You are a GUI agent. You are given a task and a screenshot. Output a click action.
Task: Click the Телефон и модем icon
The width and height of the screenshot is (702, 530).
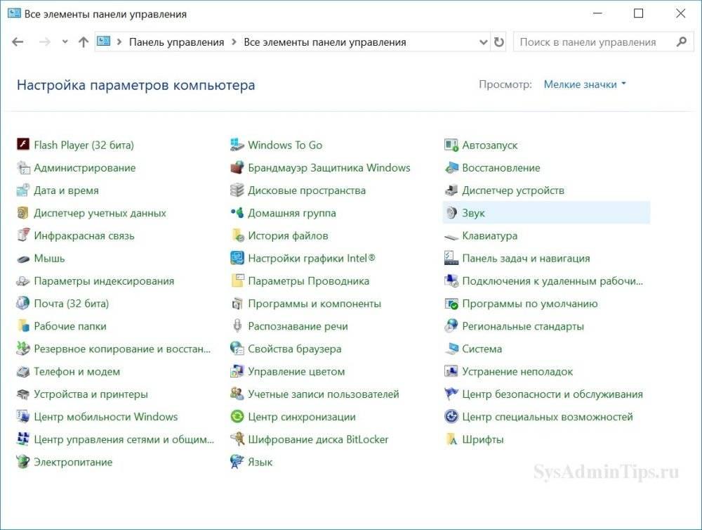pos(23,371)
